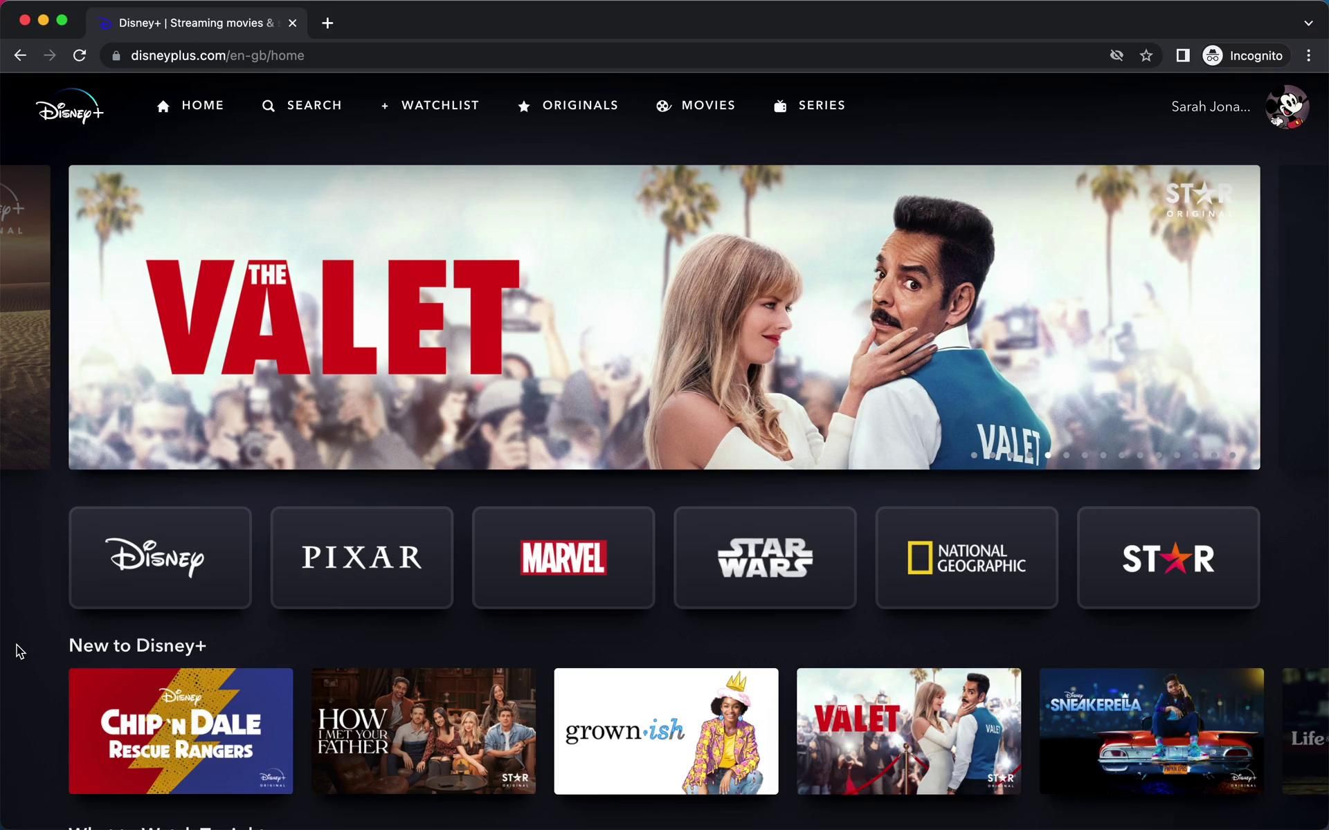Open the Star Wars brand tile
Image resolution: width=1329 pixels, height=830 pixels.
(765, 557)
